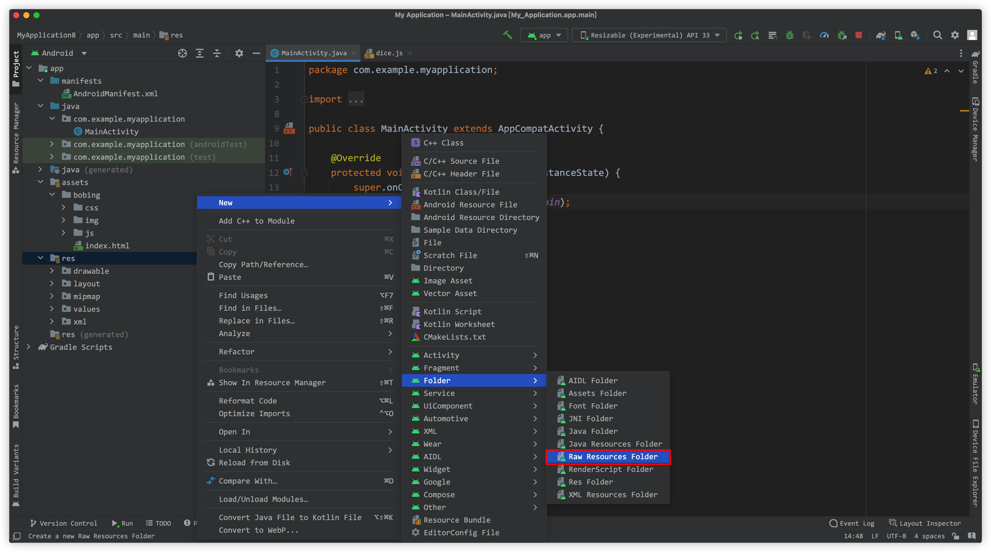Open the app run configuration dropdown
The width and height of the screenshot is (991, 552).
click(x=544, y=35)
